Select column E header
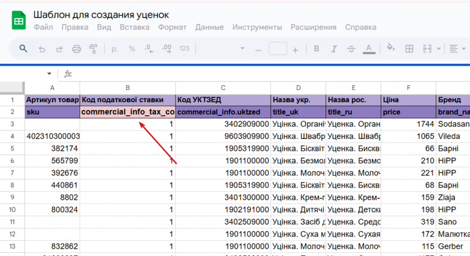The image size is (470, 256). coord(353,88)
